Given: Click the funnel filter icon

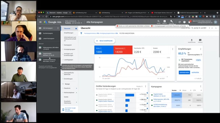Looking at the screenshot, I should pos(81,33).
